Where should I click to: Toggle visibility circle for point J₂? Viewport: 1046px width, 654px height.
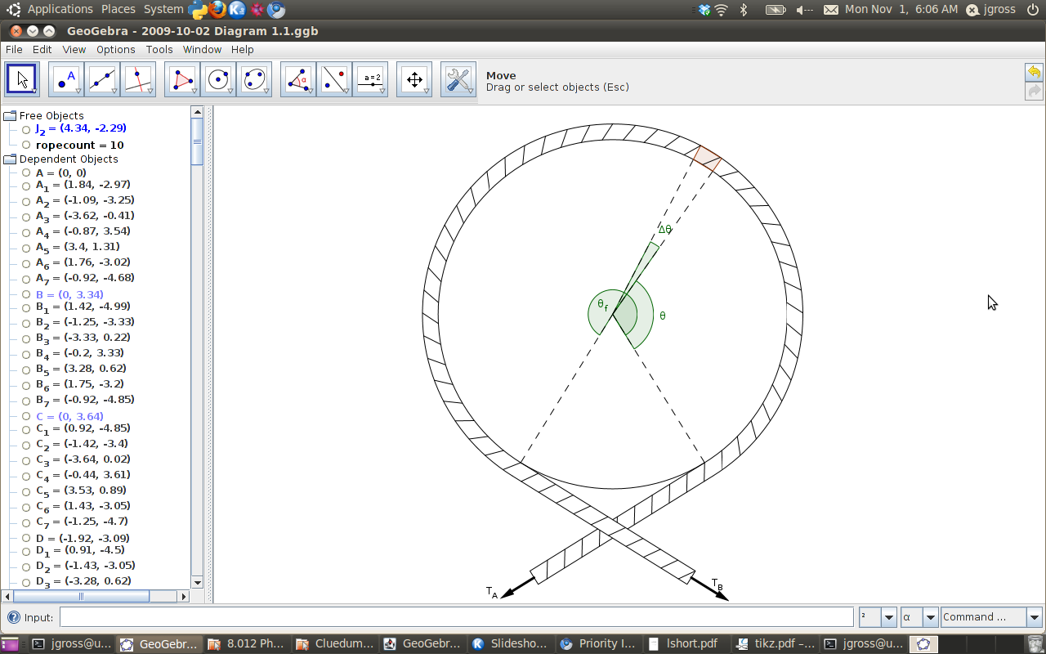(26, 129)
